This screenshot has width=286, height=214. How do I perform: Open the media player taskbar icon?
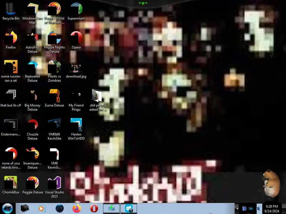pos(41,208)
